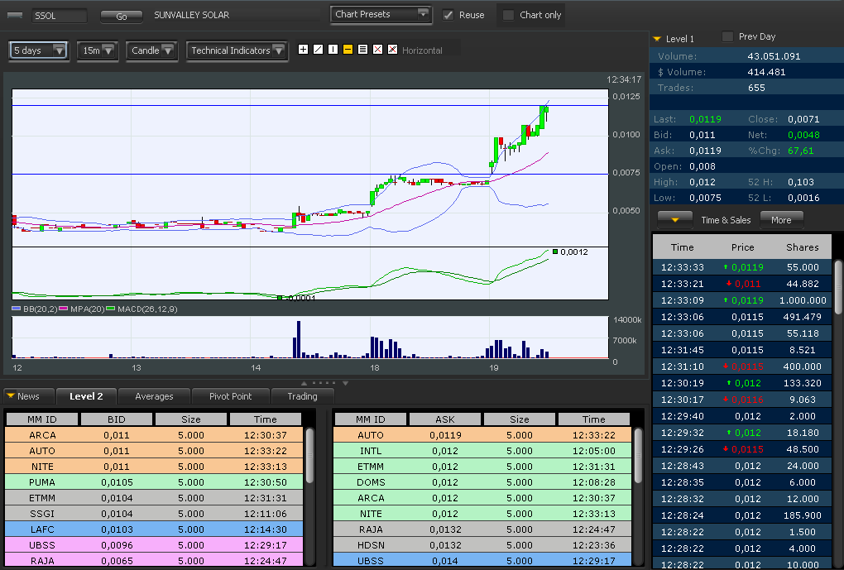Viewport: 844px width, 570px height.
Task: Expand the Technical Indicators dropdown
Action: click(x=237, y=50)
